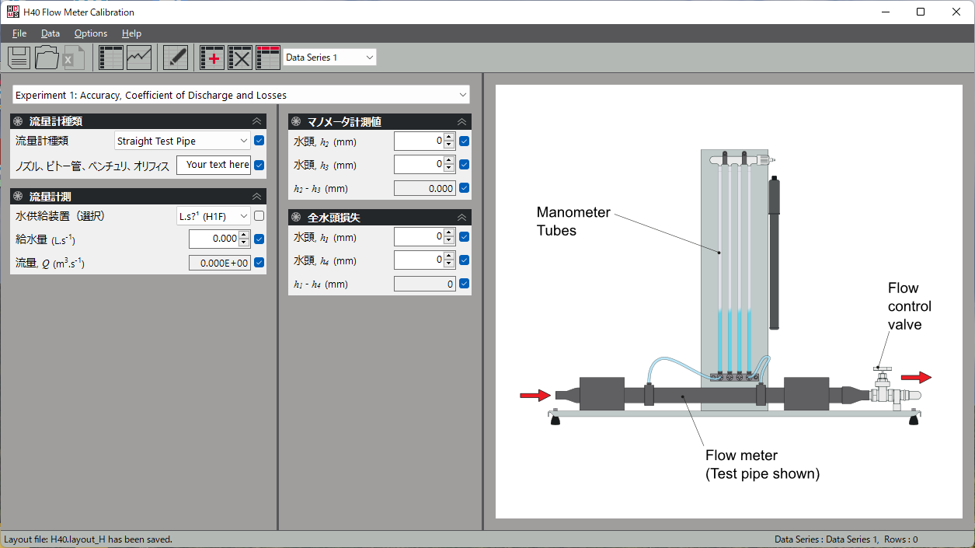Image resolution: width=975 pixels, height=548 pixels.
Task: Click the Save (floppy disk) toolbar icon
Action: (19, 58)
